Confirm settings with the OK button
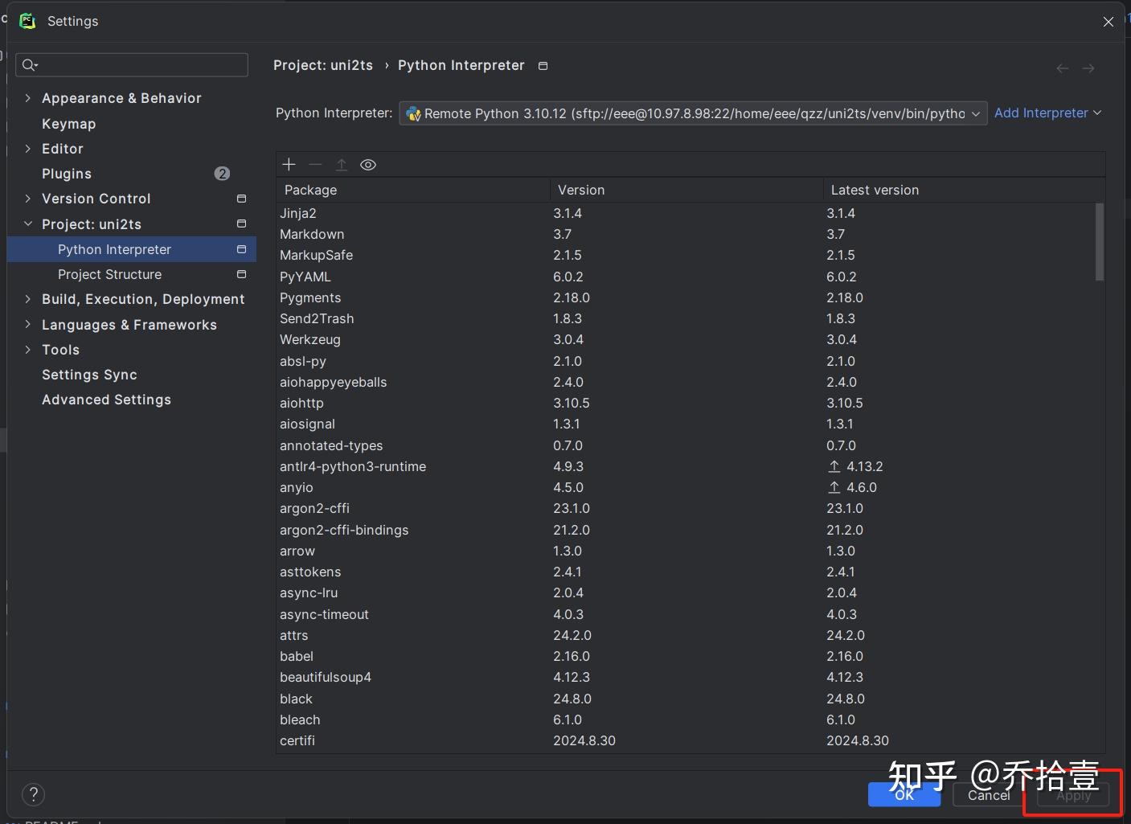 click(904, 794)
